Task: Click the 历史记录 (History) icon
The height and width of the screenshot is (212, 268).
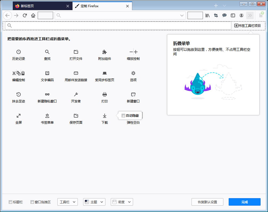Action: coord(19,52)
